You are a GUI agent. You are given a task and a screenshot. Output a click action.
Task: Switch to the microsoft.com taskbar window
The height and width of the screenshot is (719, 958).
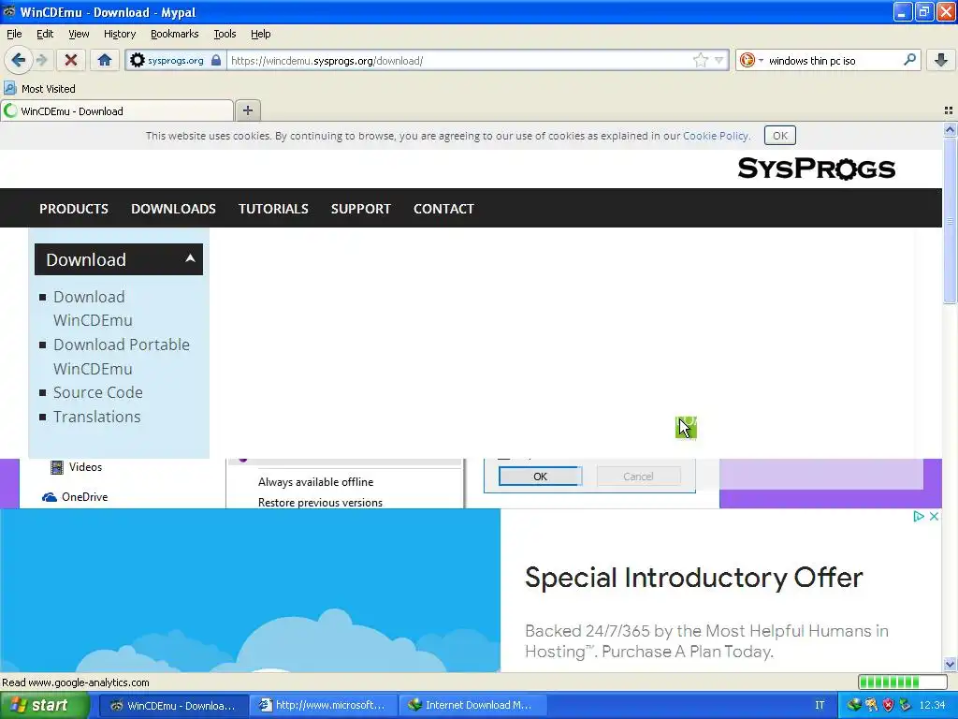[x=324, y=706]
